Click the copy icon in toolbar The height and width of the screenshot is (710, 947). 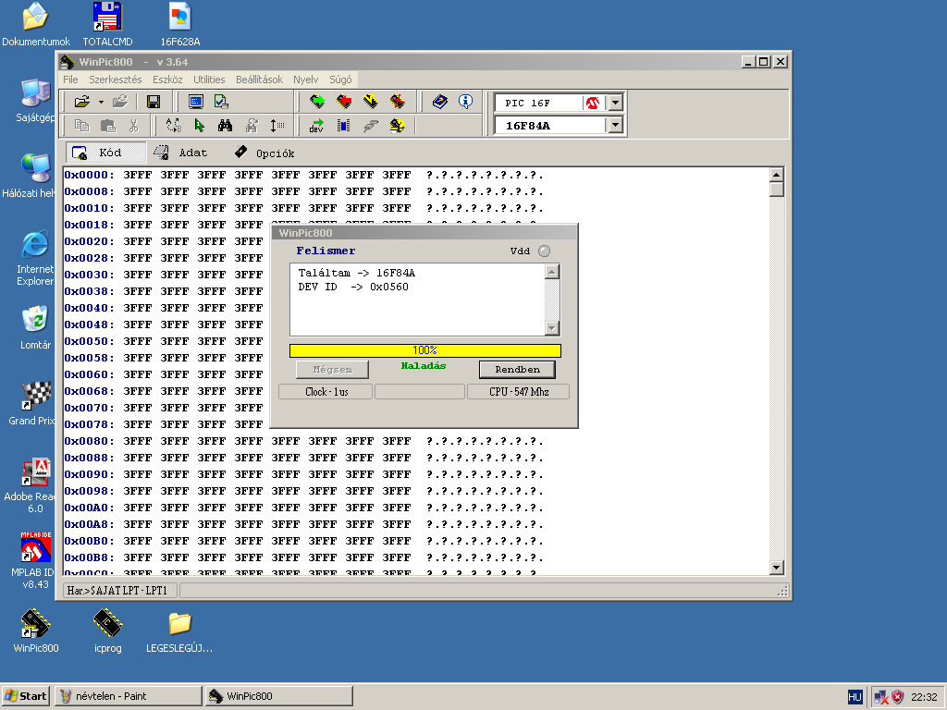tap(81, 126)
